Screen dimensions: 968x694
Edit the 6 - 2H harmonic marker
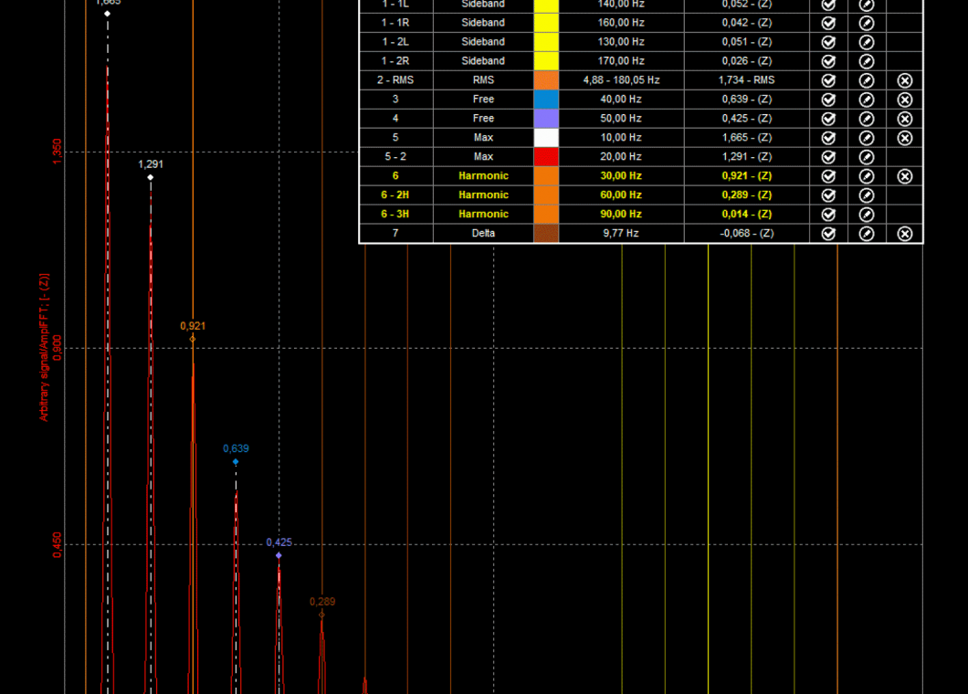point(866,195)
